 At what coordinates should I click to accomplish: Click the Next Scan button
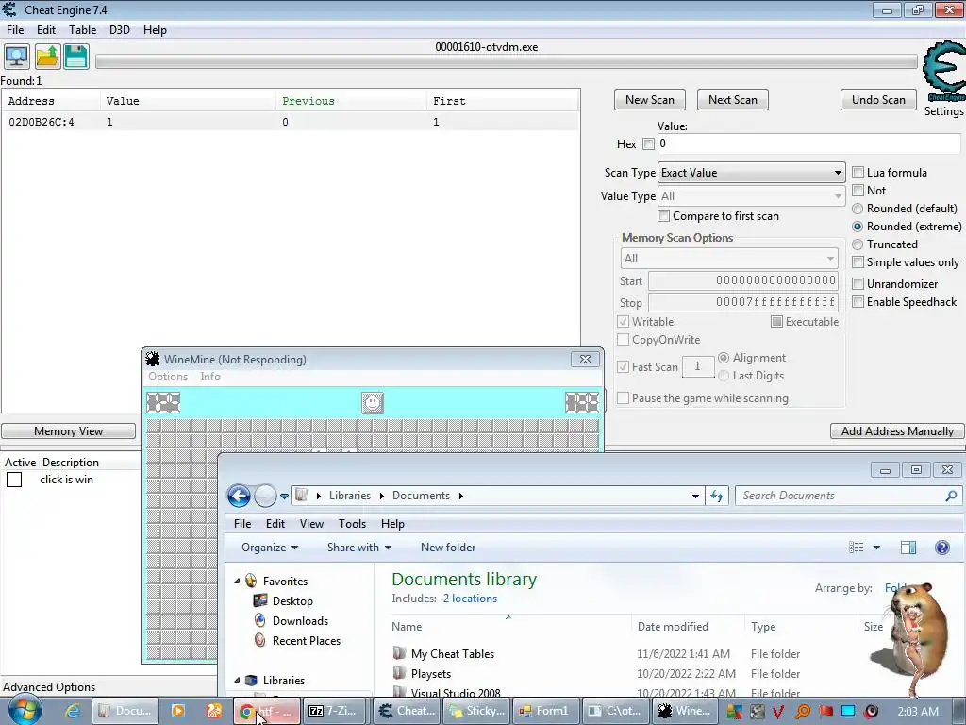click(x=732, y=100)
